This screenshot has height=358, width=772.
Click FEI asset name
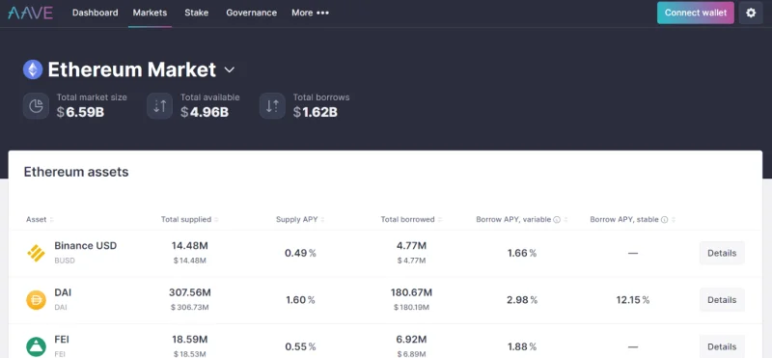click(62, 340)
